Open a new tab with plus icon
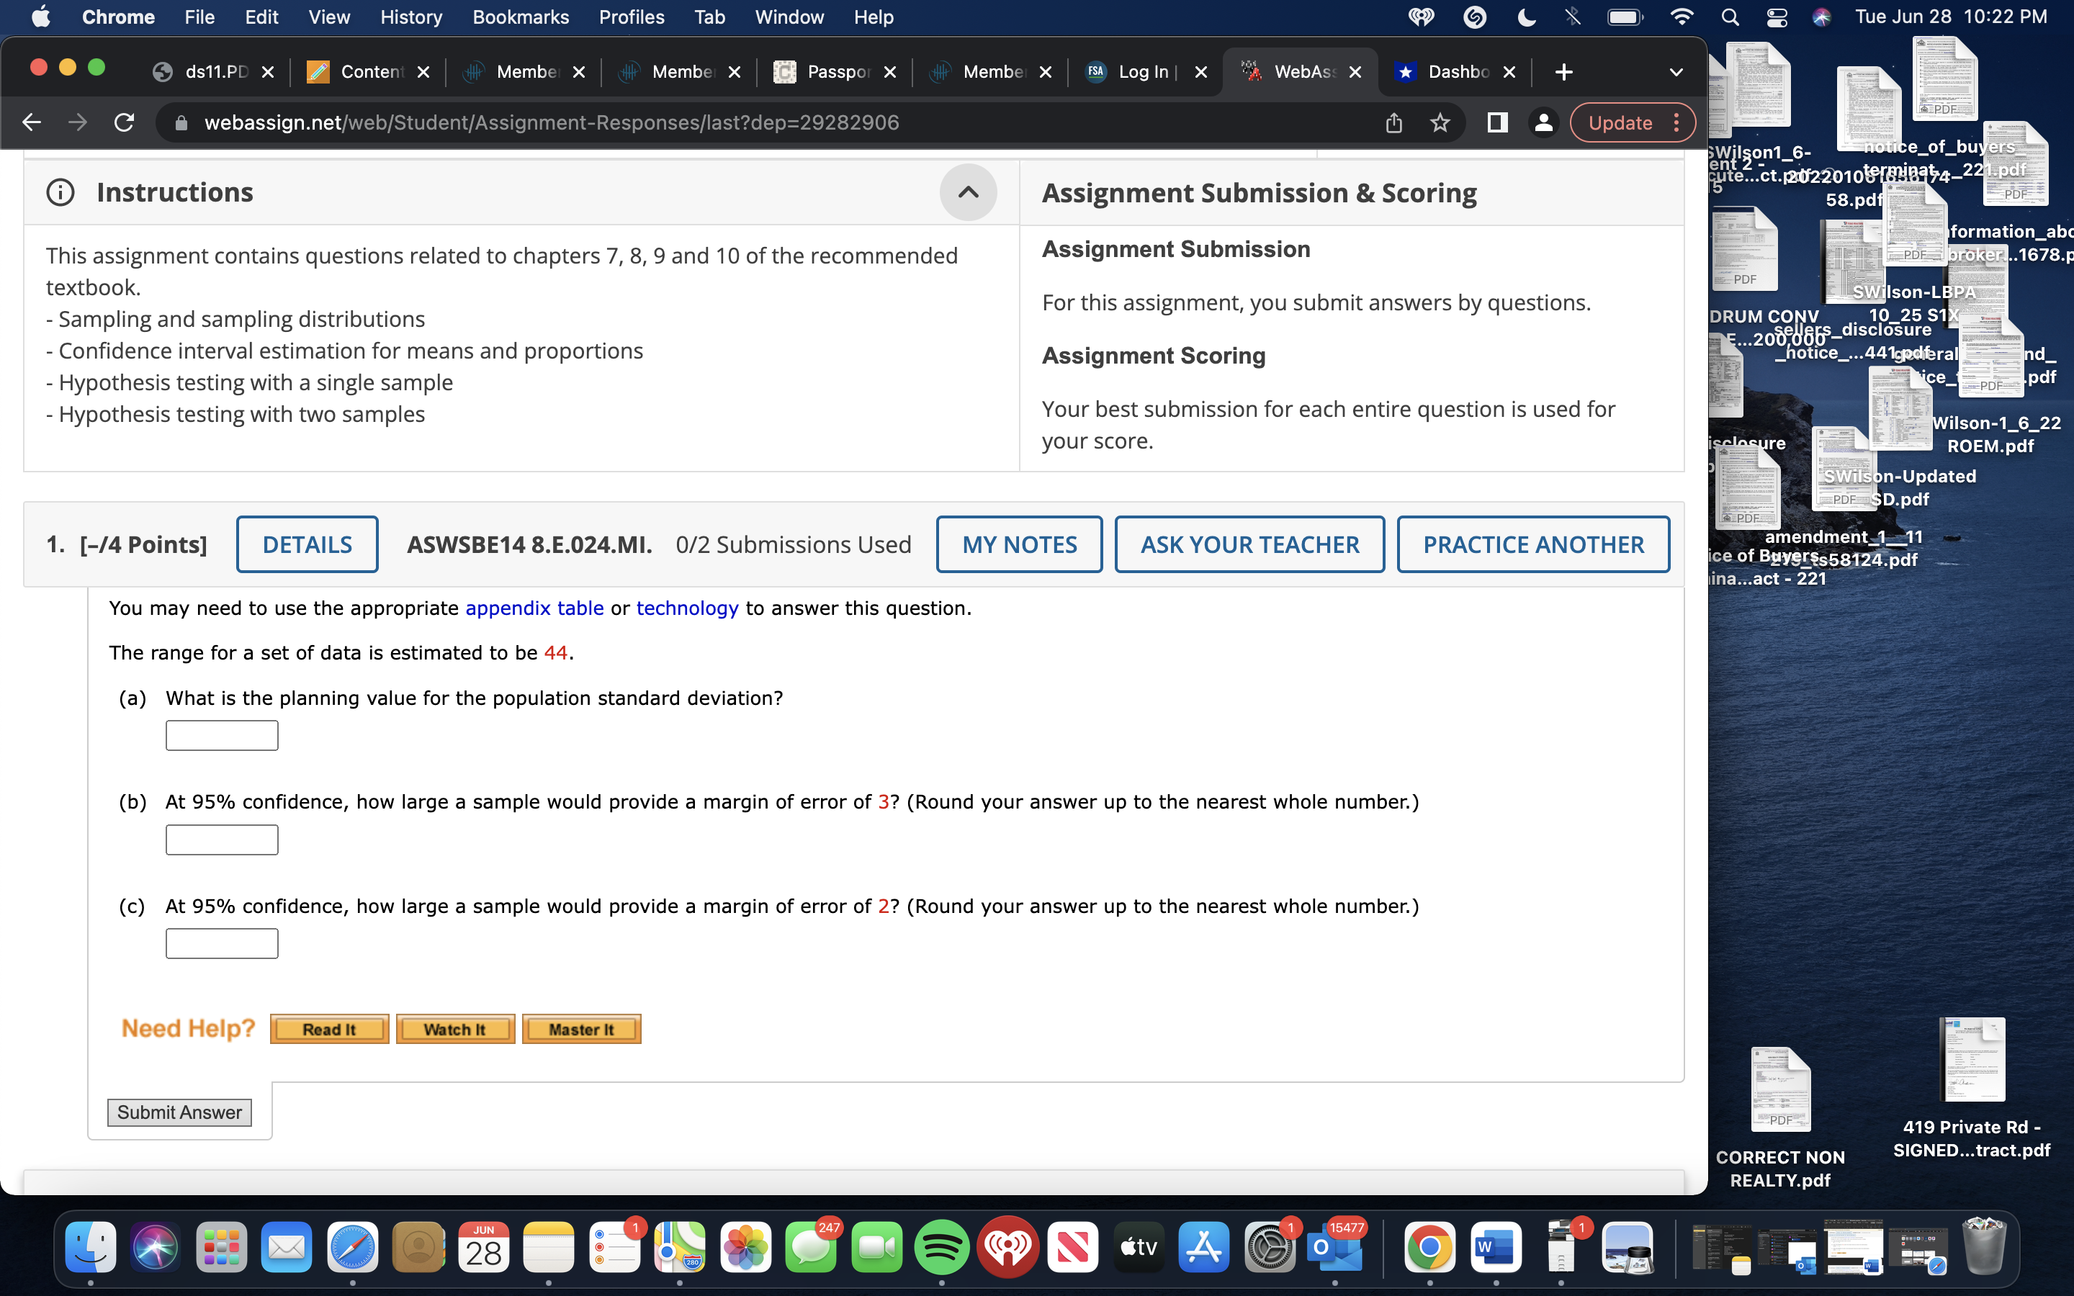2074x1296 pixels. (x=1563, y=72)
